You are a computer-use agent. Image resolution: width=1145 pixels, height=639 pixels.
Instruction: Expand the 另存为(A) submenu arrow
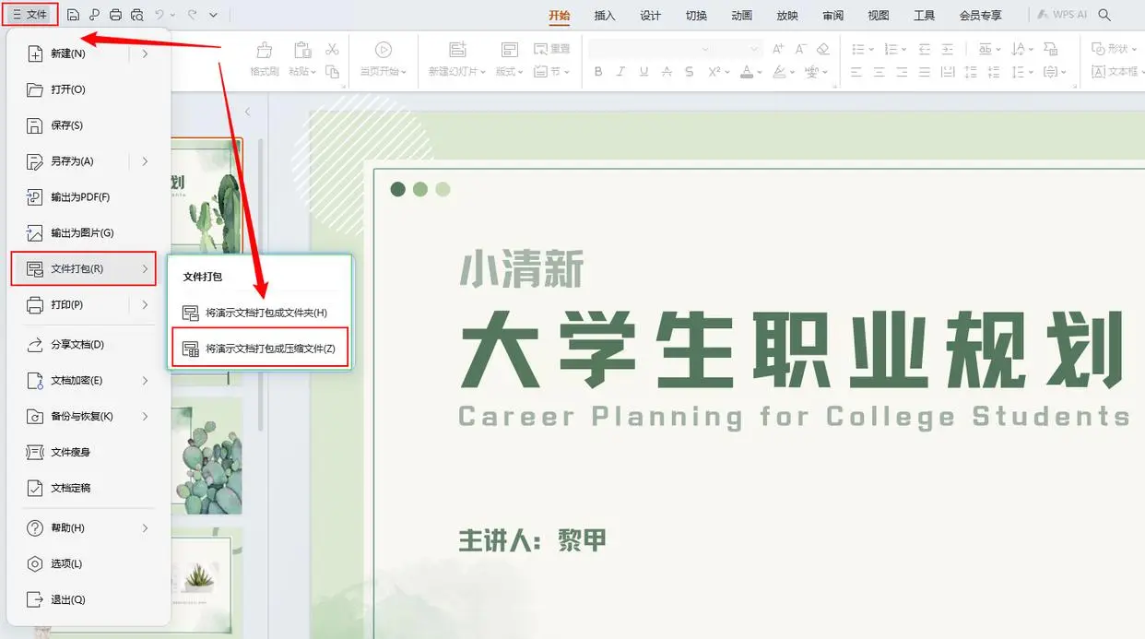pyautogui.click(x=145, y=161)
